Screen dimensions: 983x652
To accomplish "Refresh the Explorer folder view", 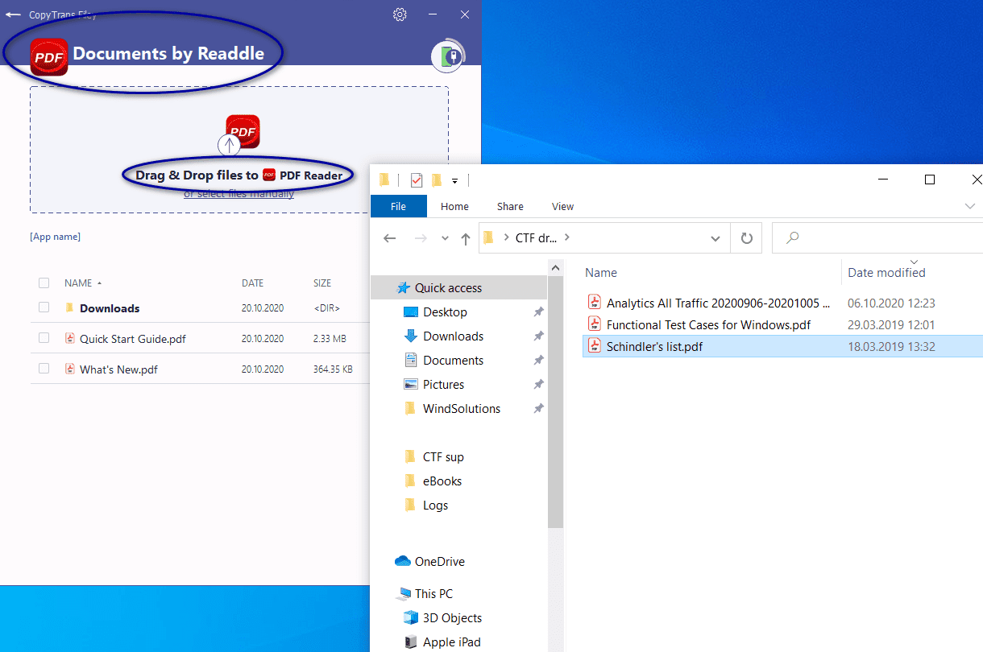I will tap(747, 238).
